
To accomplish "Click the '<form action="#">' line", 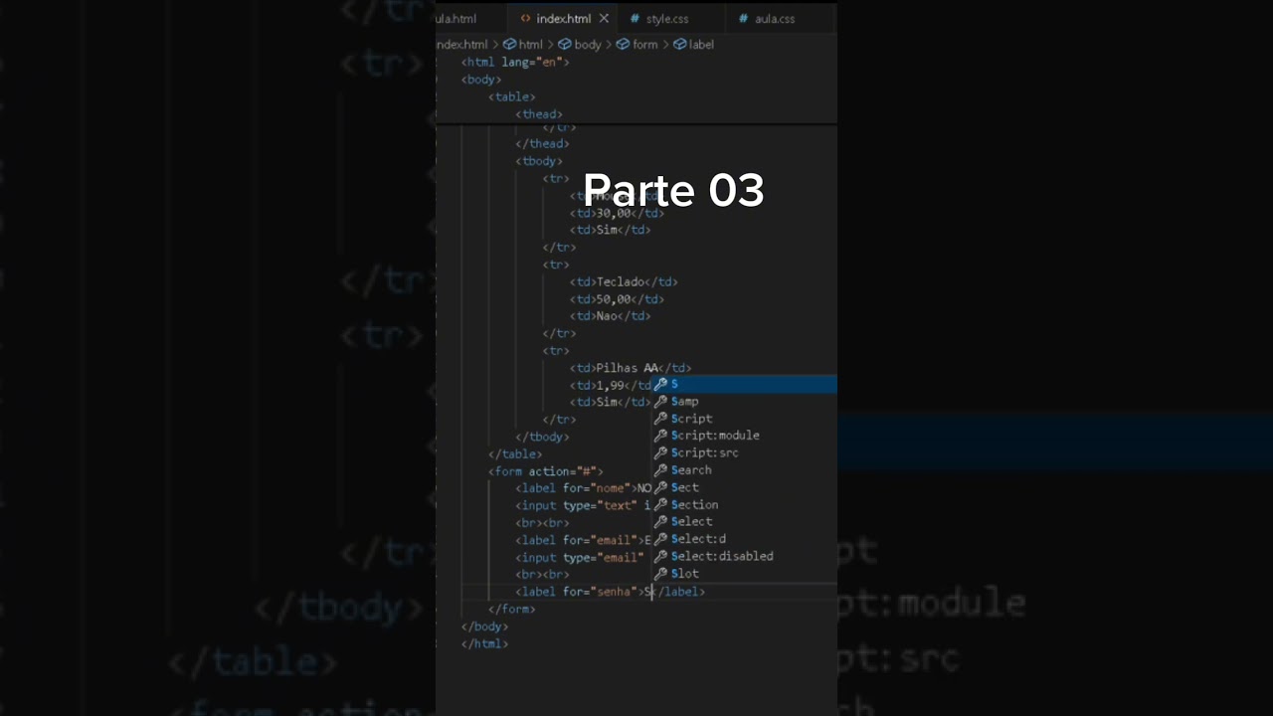I will (546, 471).
